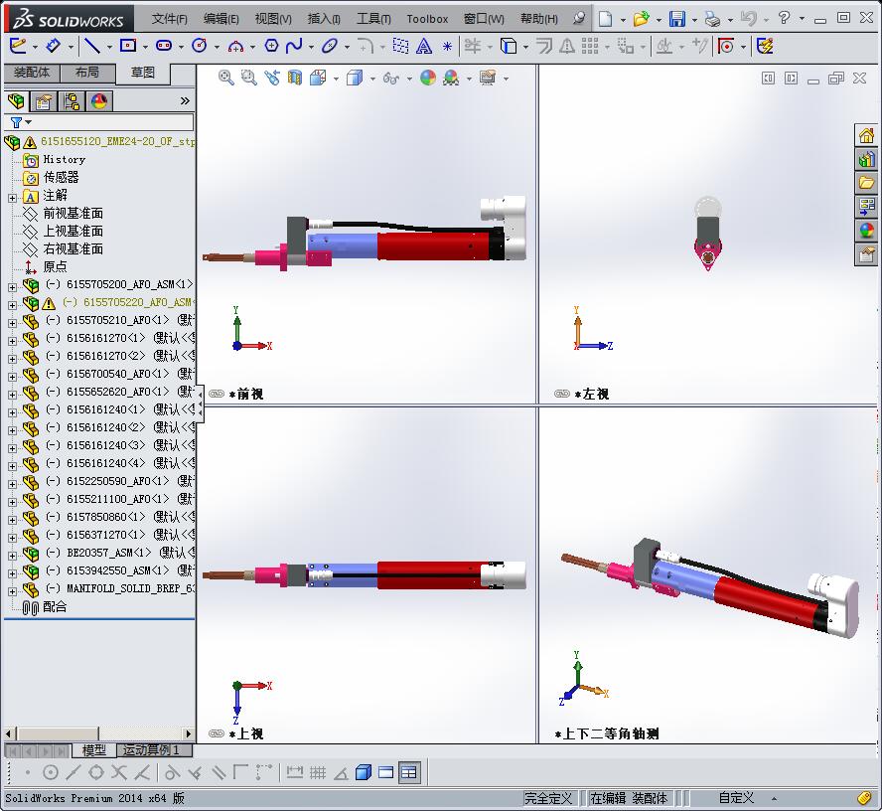The width and height of the screenshot is (882, 811).
Task: Expand the BE20357_ASM<1> tree node
Action: tap(12, 556)
